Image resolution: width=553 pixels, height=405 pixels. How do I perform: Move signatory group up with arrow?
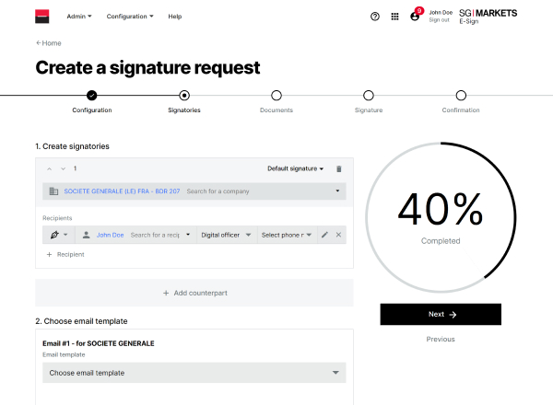[49, 168]
